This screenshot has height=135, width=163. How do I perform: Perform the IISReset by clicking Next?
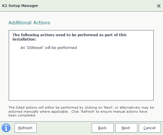(x=126, y=128)
